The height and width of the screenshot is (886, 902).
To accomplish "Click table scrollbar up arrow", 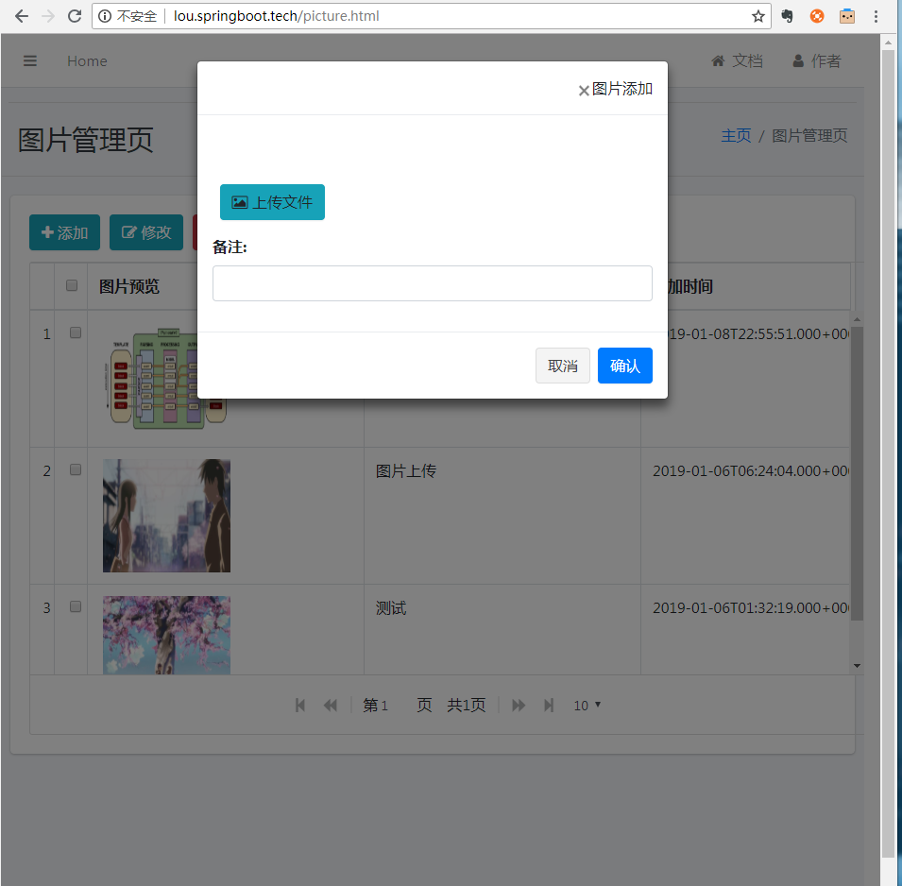I will click(857, 318).
